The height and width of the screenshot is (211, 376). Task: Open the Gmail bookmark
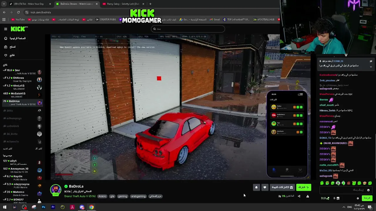tap(215, 20)
